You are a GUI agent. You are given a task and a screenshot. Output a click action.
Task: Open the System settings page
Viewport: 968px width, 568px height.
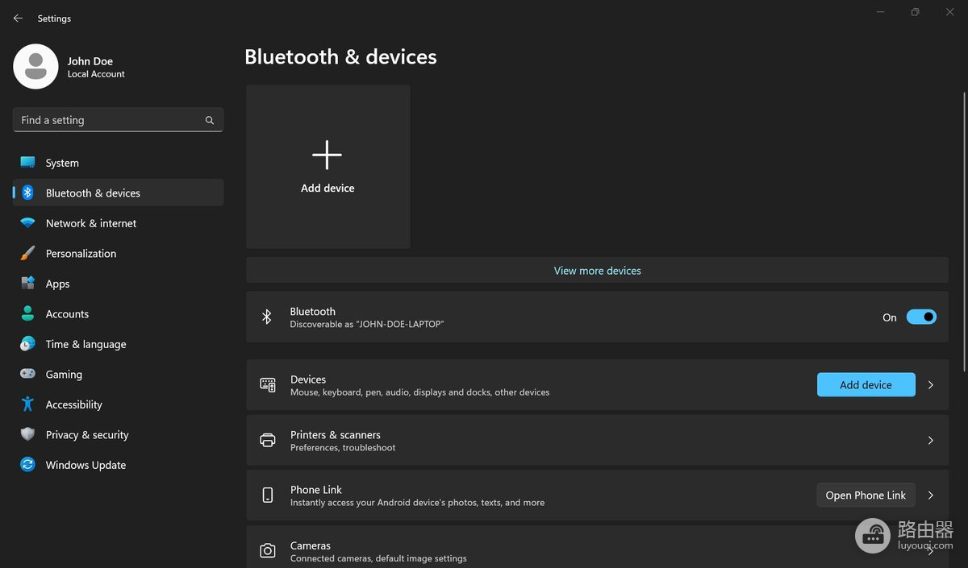(118, 163)
